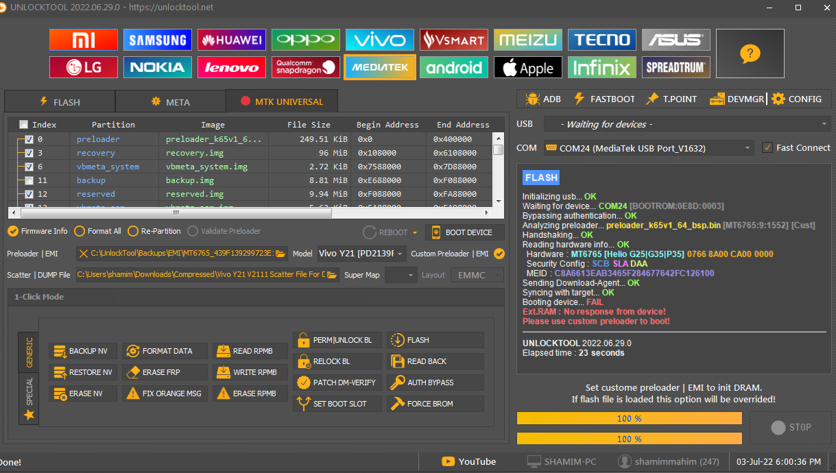Open the Fastboot tools
The width and height of the screenshot is (836, 473).
pos(604,99)
